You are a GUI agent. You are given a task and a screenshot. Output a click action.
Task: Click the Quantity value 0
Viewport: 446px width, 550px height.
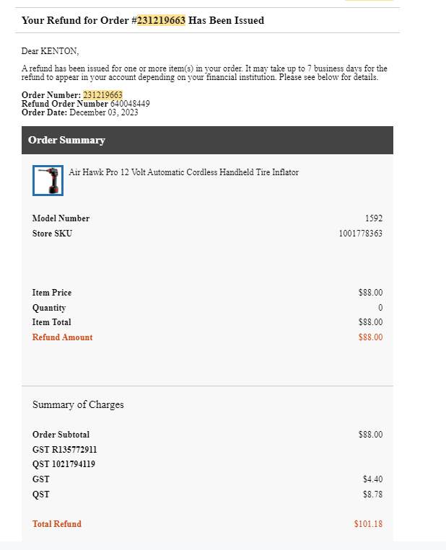click(x=380, y=308)
